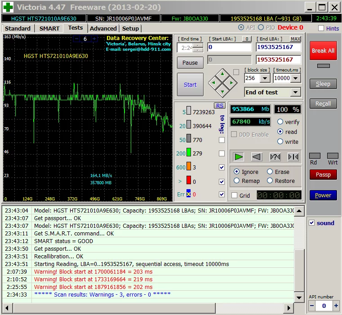Enable the Grid checkbox
342x315 pixels.
[235, 195]
